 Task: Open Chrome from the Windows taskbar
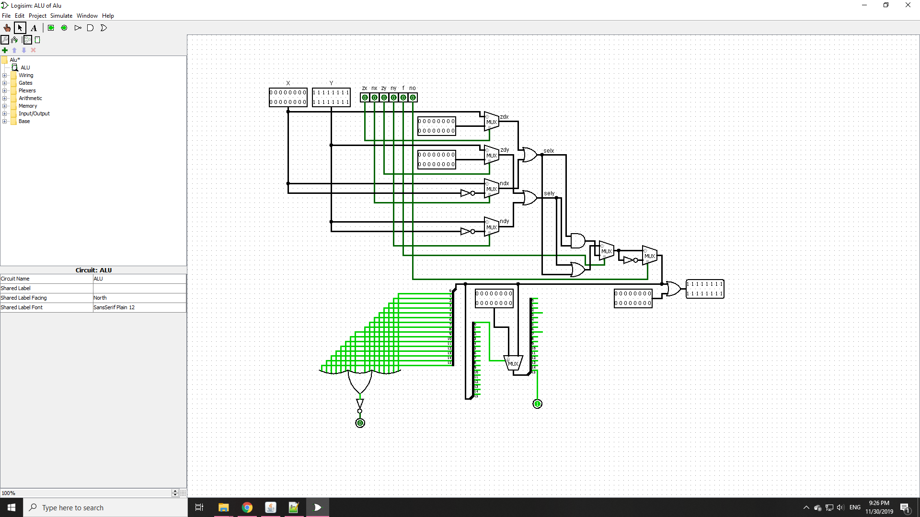tap(247, 507)
